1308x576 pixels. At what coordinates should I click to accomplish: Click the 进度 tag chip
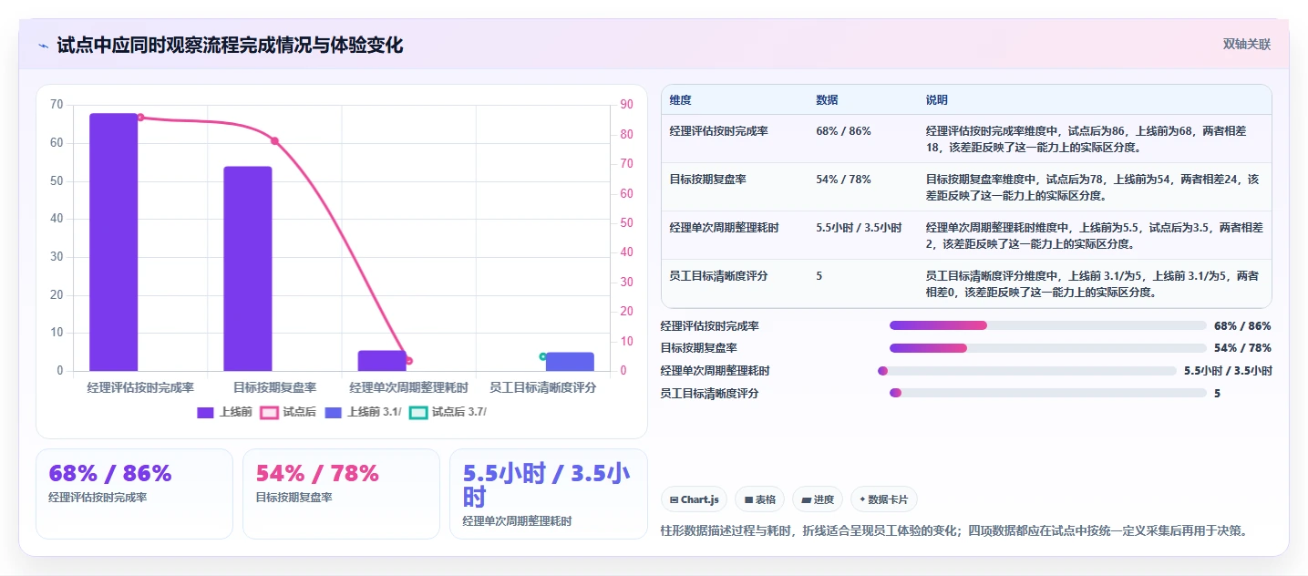818,499
